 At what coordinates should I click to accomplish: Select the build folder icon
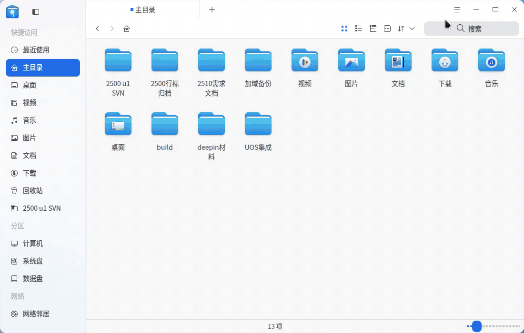pos(165,124)
